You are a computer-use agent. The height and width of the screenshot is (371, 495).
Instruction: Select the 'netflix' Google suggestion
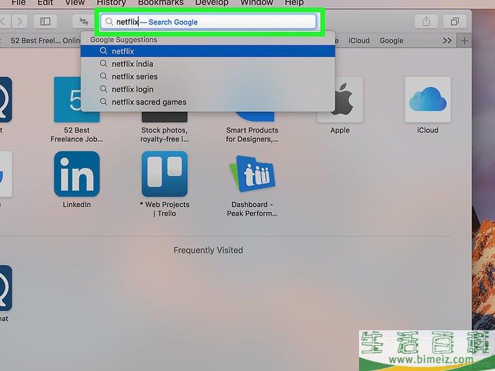point(208,51)
